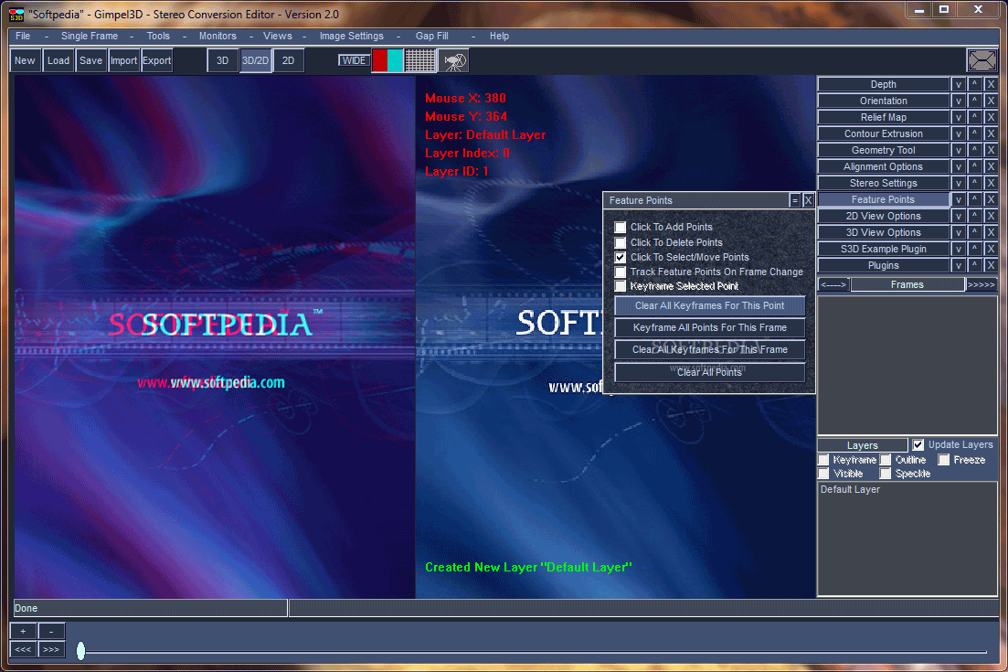Open the Monitors menu
This screenshot has width=1008, height=672.
tap(218, 36)
